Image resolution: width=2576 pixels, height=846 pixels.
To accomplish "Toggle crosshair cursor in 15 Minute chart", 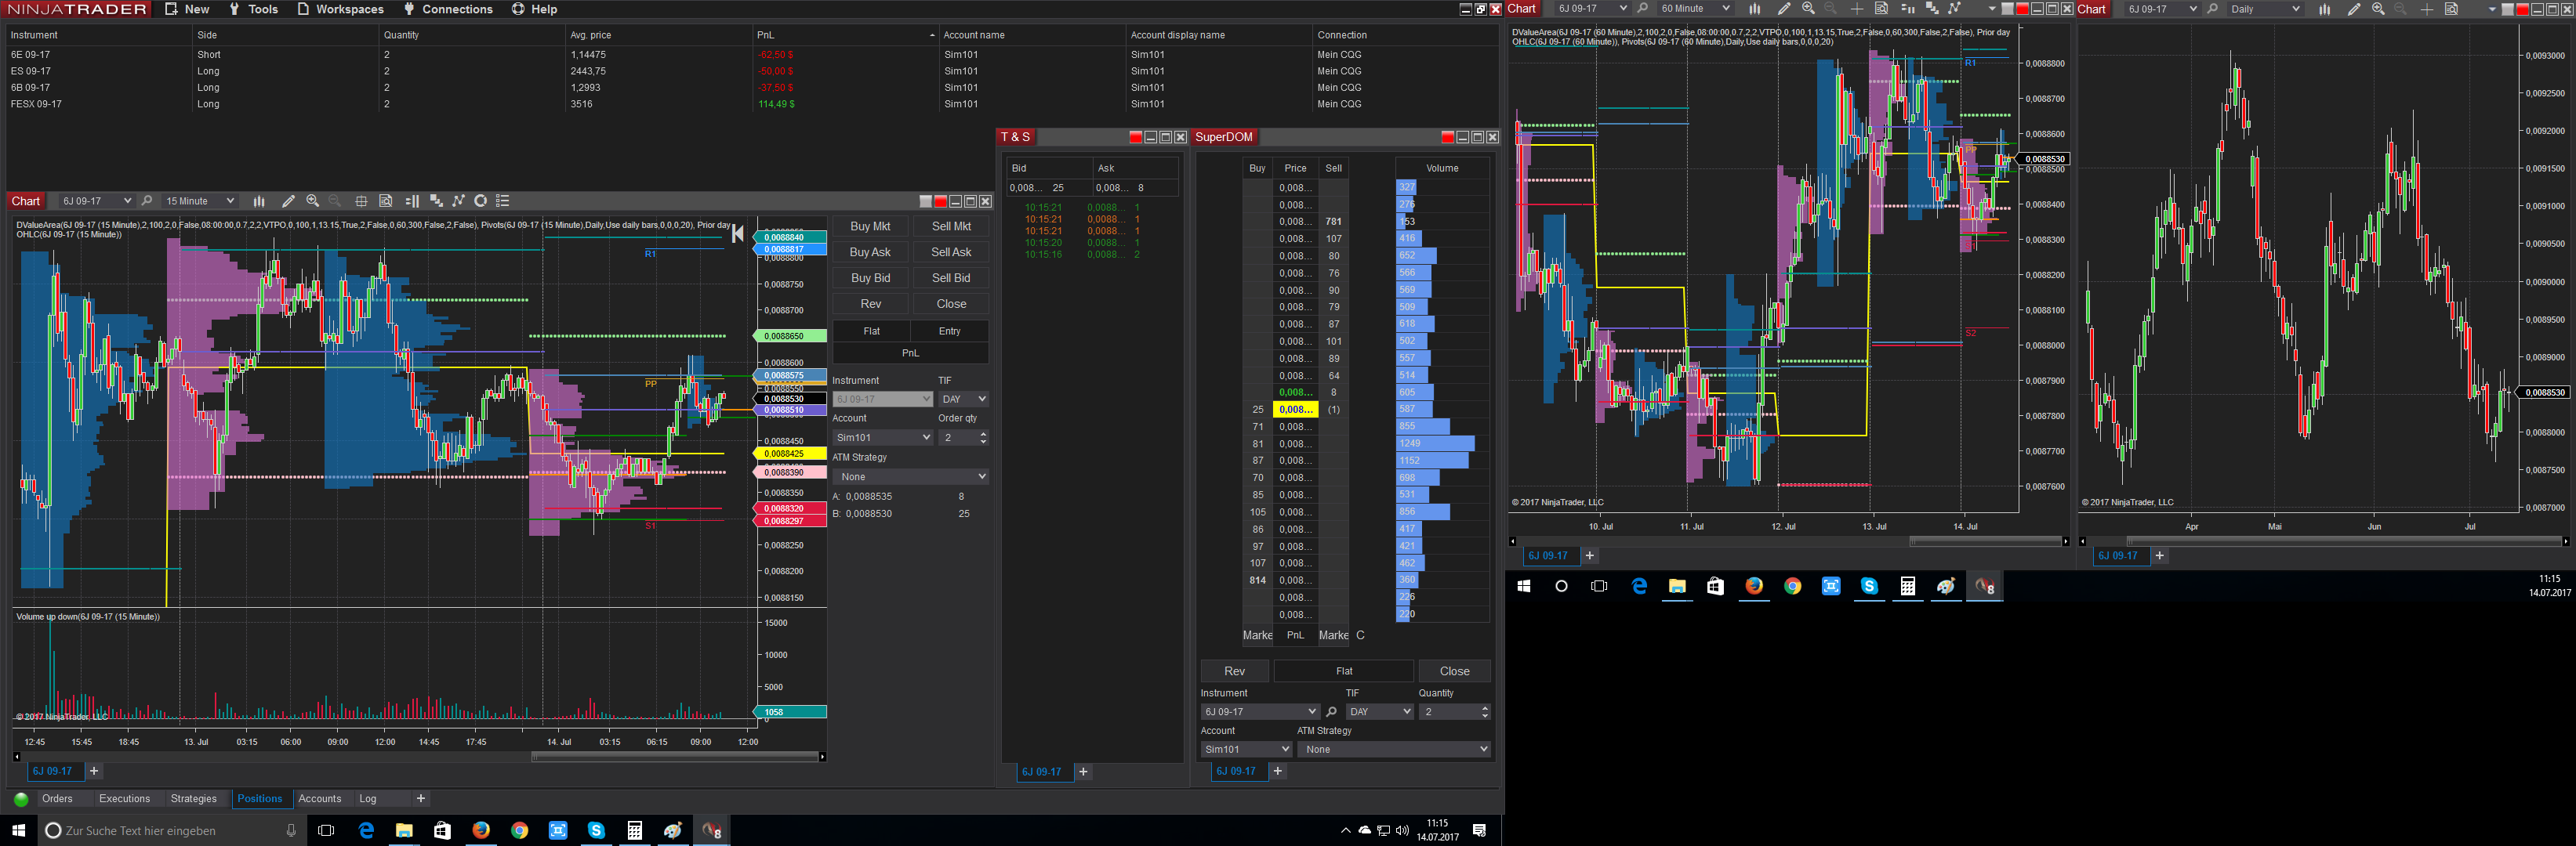I will pyautogui.click(x=361, y=201).
